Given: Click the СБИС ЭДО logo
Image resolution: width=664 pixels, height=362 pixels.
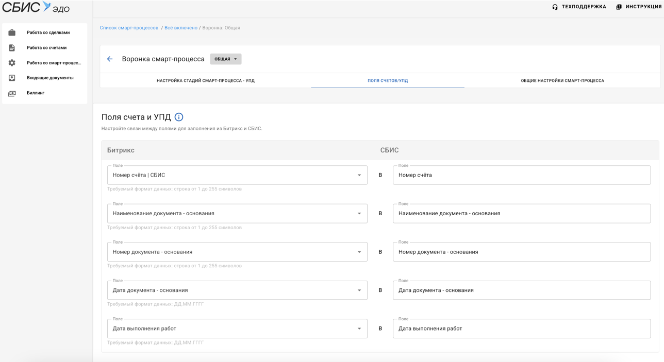Looking at the screenshot, I should point(36,8).
